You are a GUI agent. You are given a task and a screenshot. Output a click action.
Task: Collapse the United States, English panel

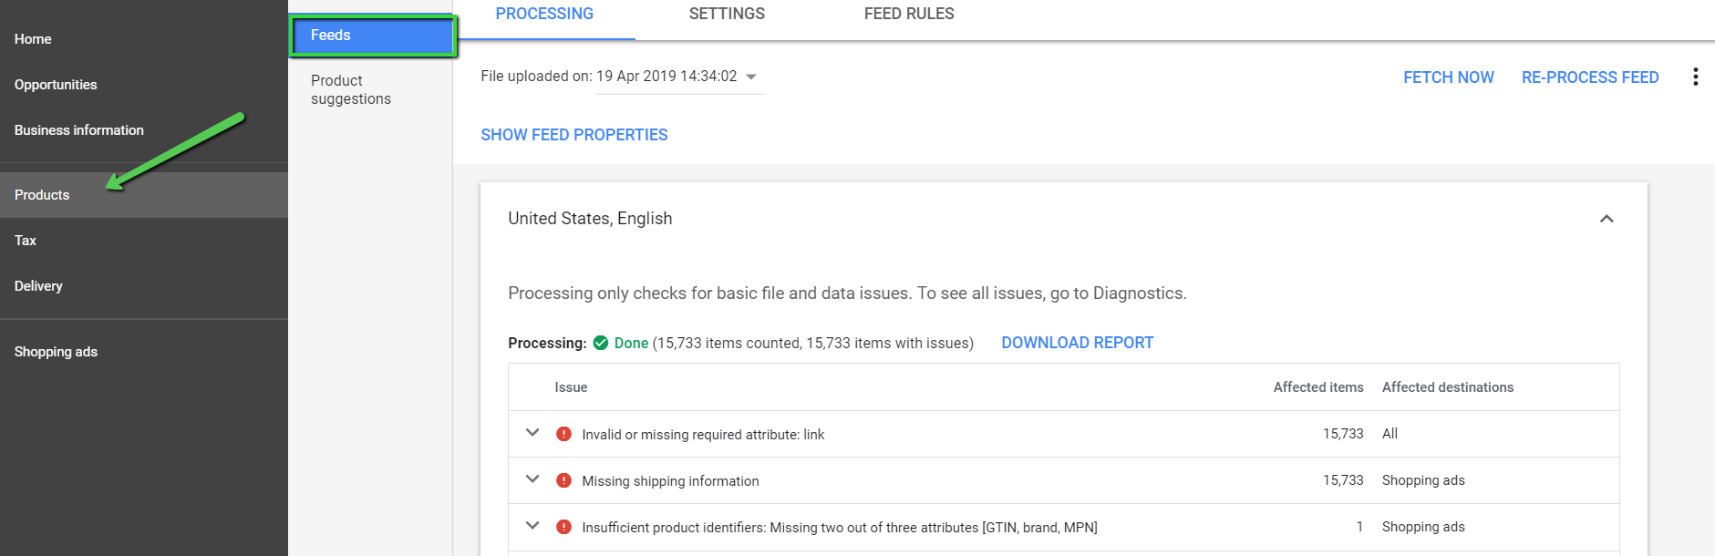(x=1607, y=219)
